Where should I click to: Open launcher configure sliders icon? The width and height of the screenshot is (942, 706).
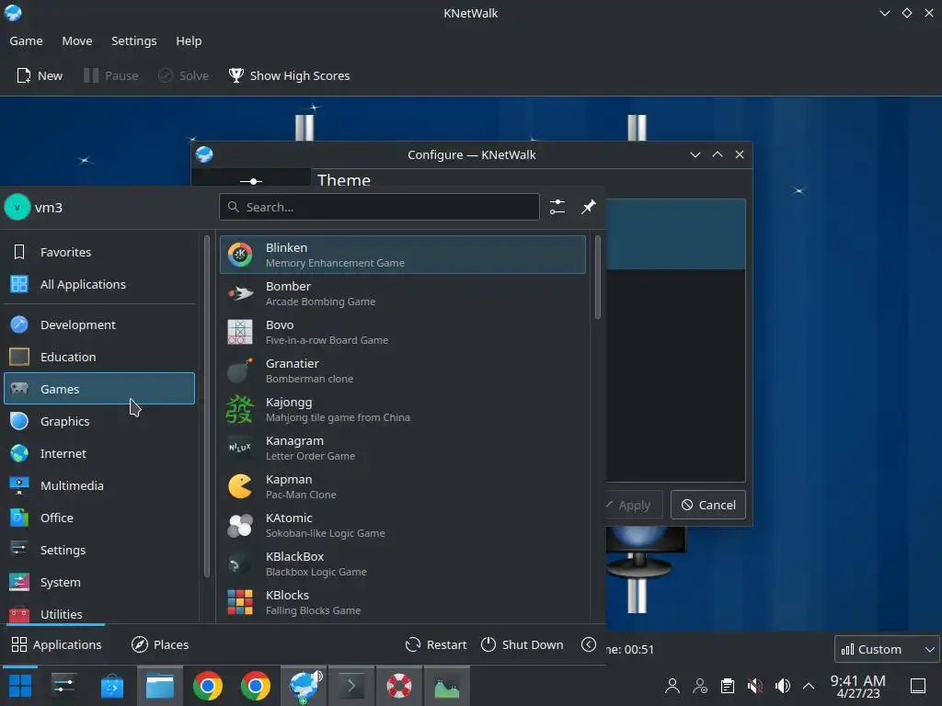557,207
